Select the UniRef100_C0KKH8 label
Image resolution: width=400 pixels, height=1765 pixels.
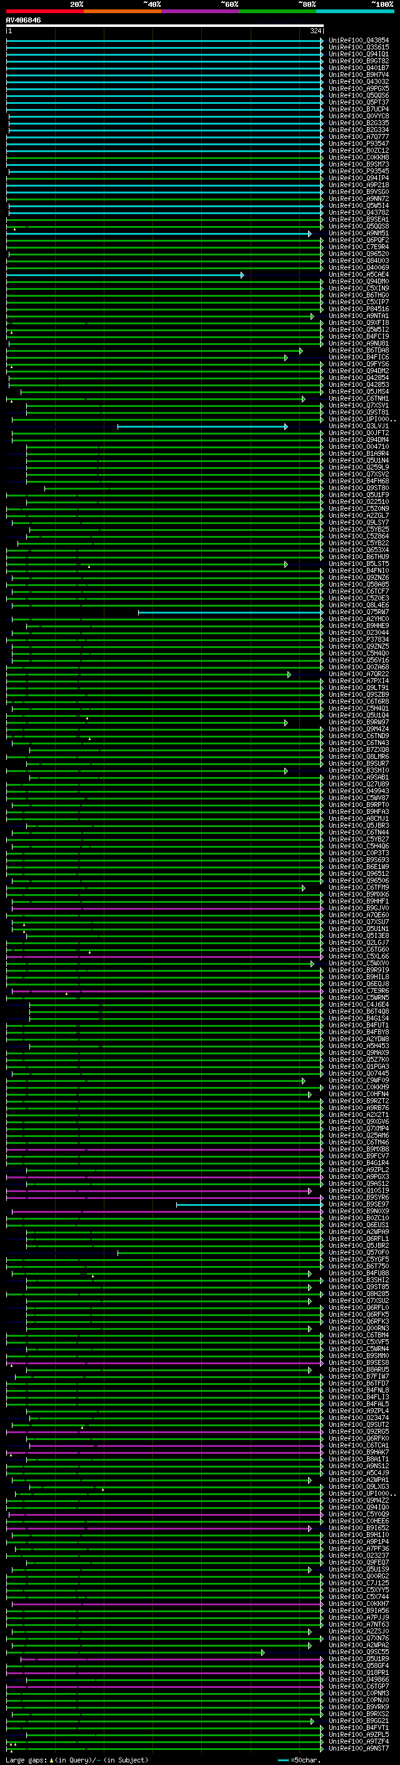(x=359, y=158)
